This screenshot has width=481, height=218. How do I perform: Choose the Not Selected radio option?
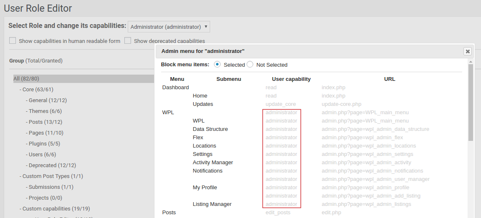(x=250, y=65)
